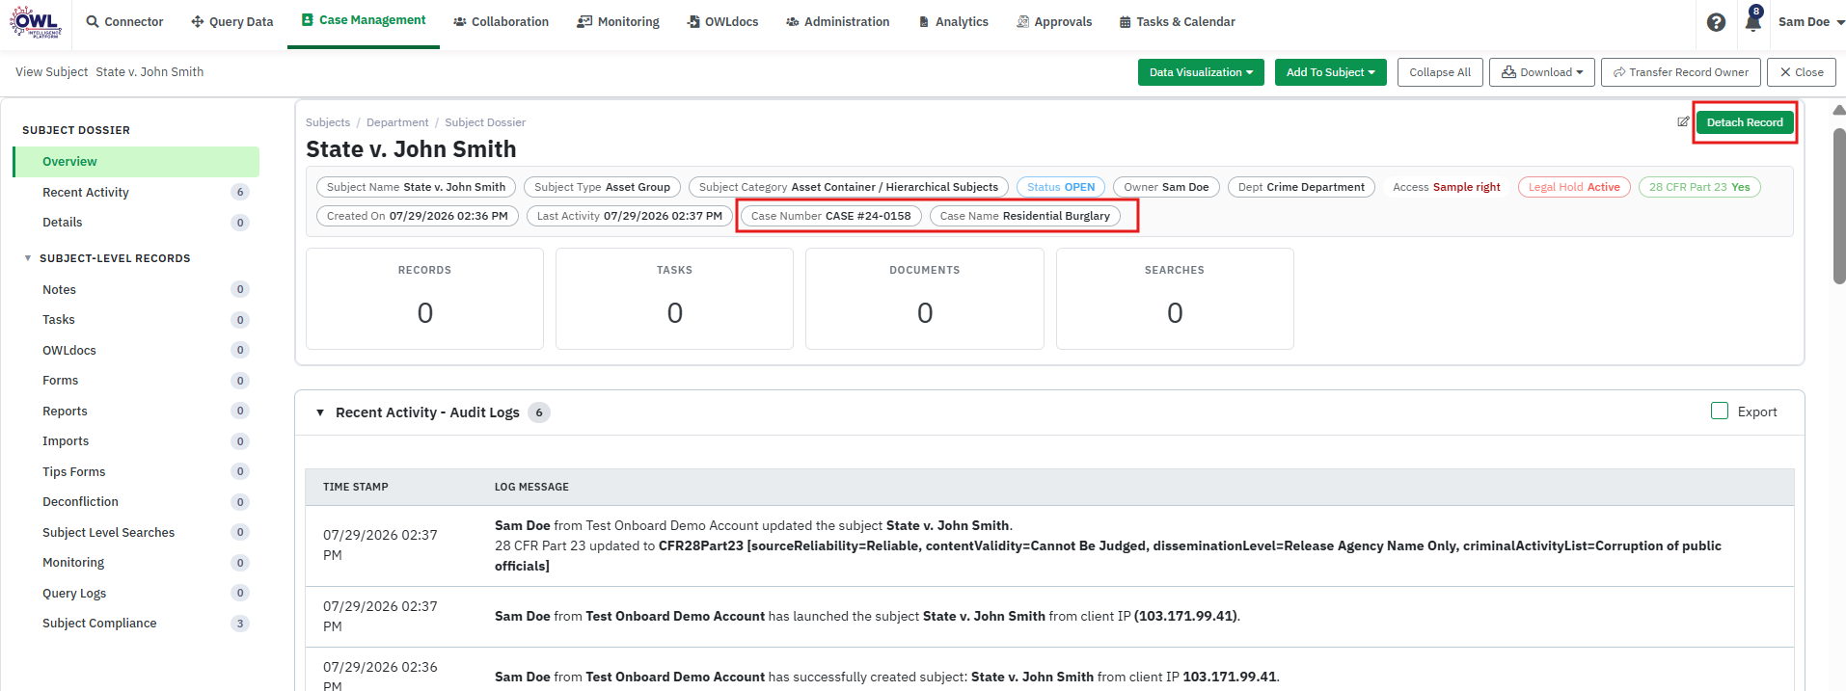Enable the Export checkbox

[x=1719, y=412]
